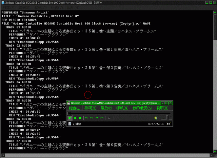Mute audio via the speaker icon
217x158 pixels.
click(156, 118)
